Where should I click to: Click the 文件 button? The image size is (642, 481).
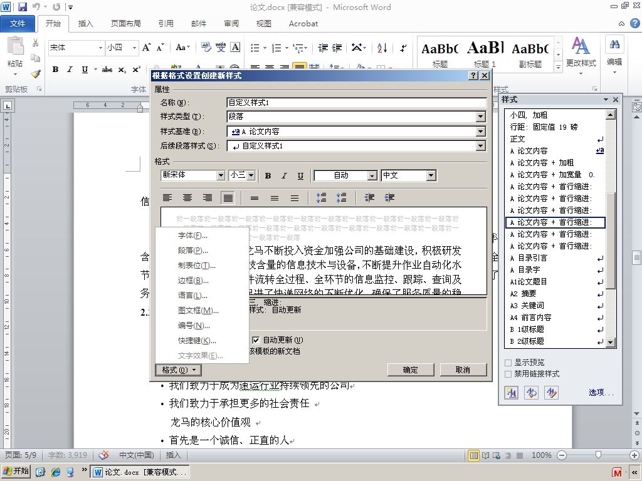pyautogui.click(x=18, y=24)
